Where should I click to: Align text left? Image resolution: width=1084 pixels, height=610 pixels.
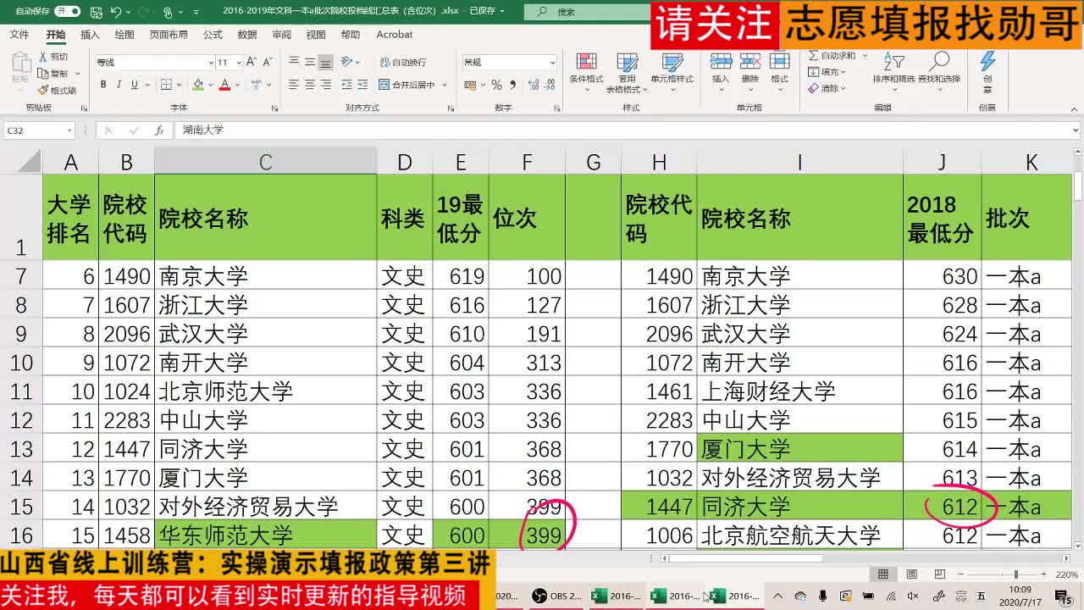click(294, 85)
